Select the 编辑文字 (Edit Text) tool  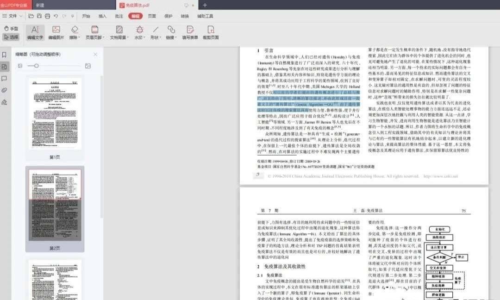pyautogui.click(x=36, y=32)
